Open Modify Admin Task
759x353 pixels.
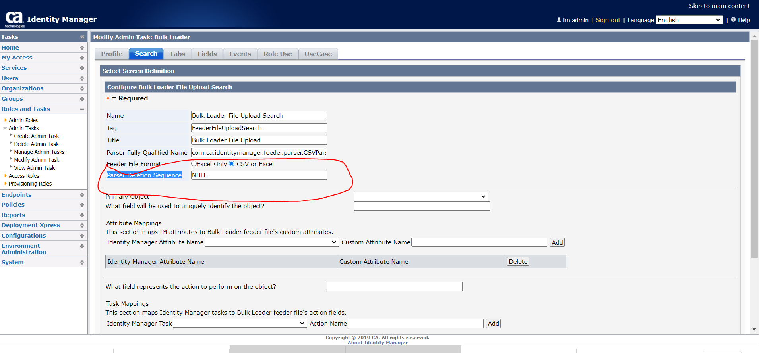37,160
